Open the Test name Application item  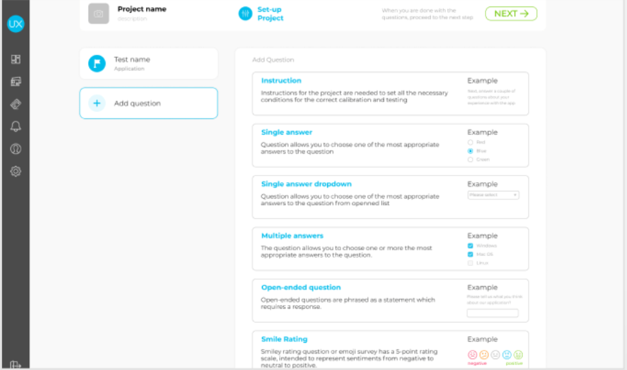tap(149, 63)
